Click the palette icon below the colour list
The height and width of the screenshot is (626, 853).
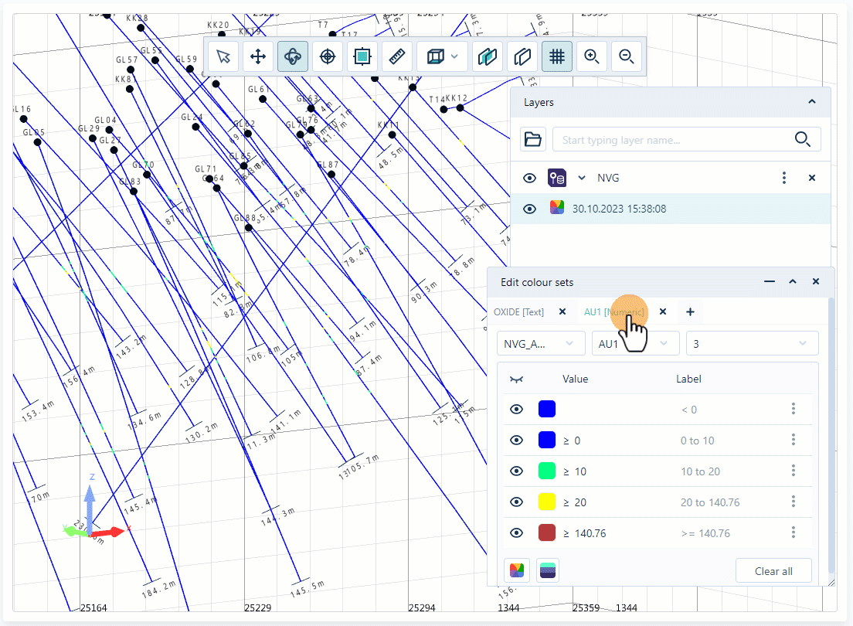coord(516,570)
